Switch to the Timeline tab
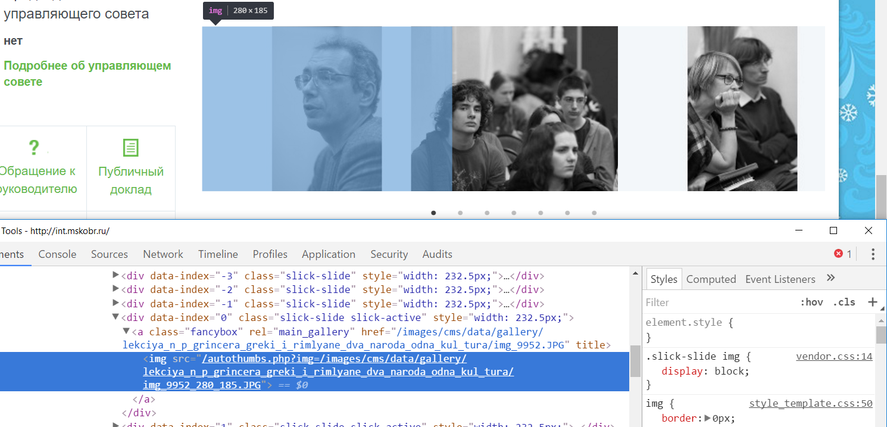Image resolution: width=887 pixels, height=427 pixels. (x=218, y=254)
